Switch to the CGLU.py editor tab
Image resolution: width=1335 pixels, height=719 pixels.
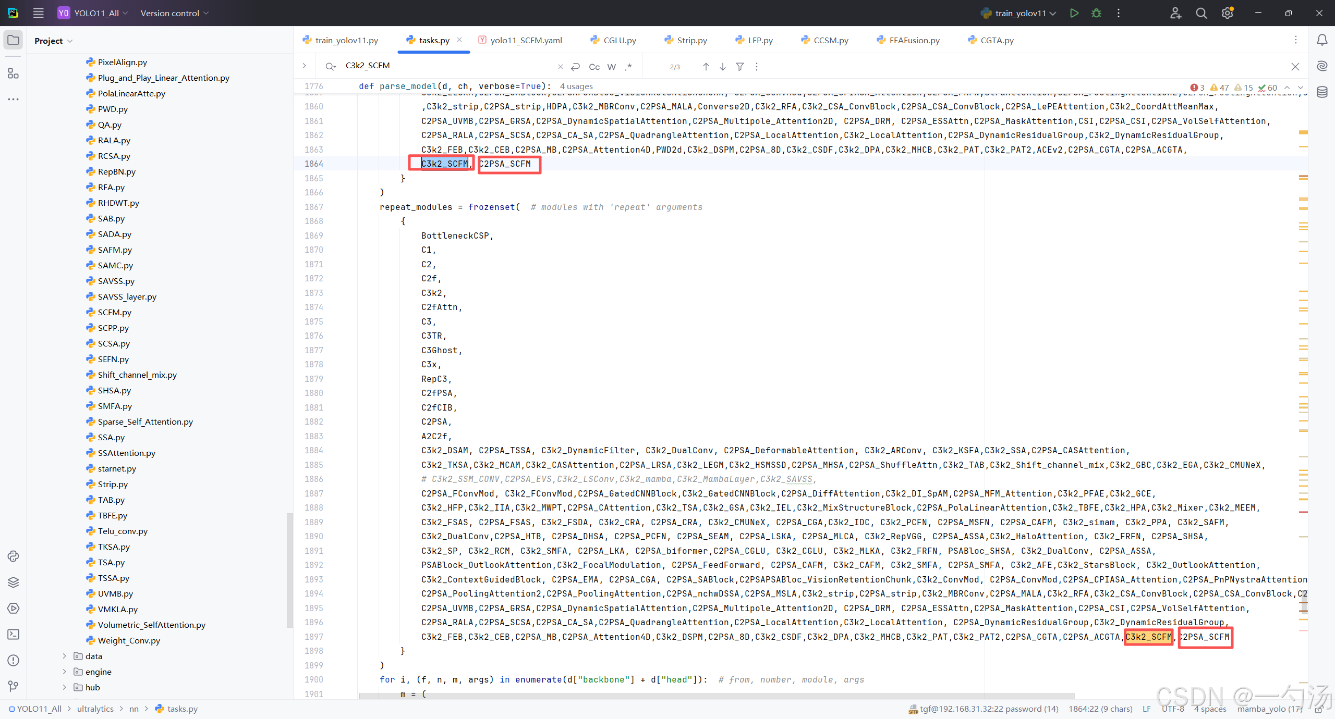pyautogui.click(x=619, y=40)
